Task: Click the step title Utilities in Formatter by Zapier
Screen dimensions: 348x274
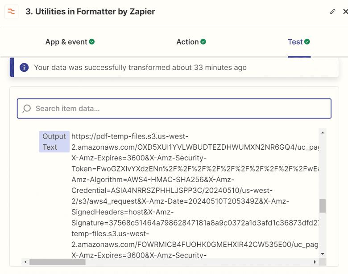Action: pos(90,12)
